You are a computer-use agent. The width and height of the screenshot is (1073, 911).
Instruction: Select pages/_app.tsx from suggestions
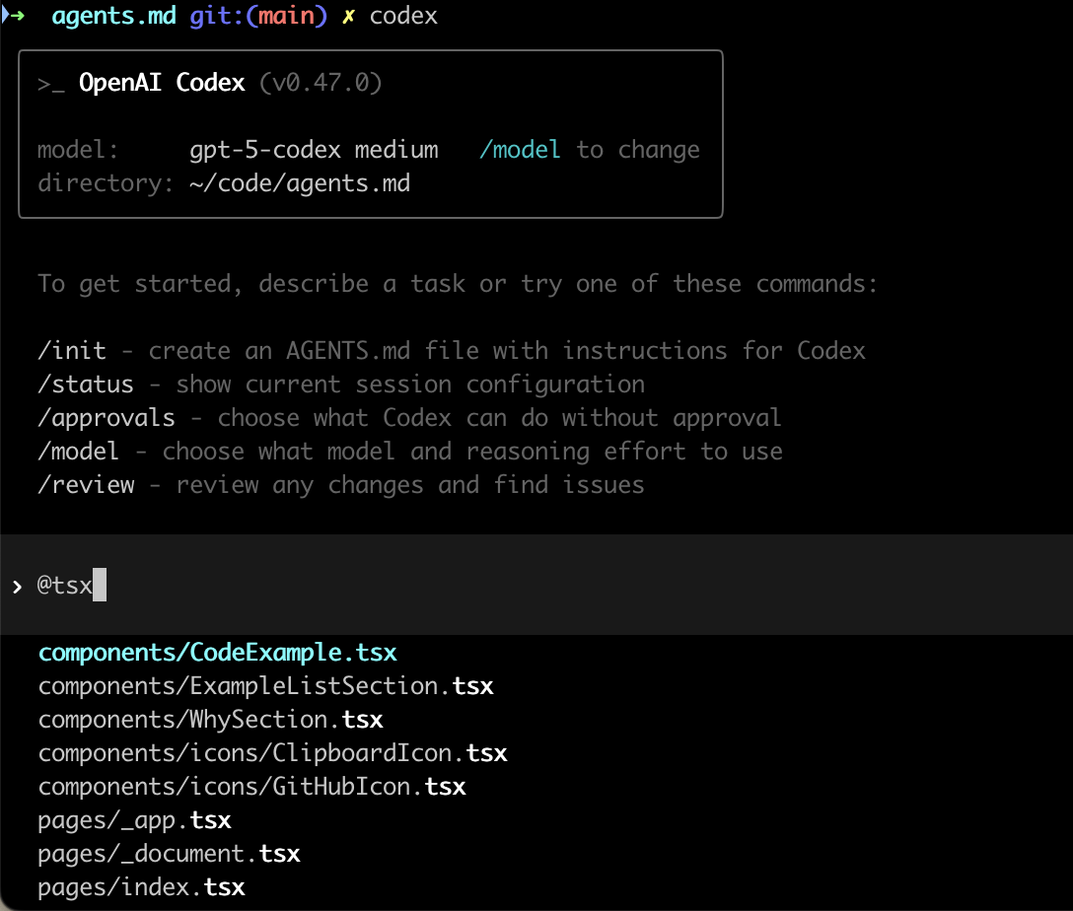(134, 820)
